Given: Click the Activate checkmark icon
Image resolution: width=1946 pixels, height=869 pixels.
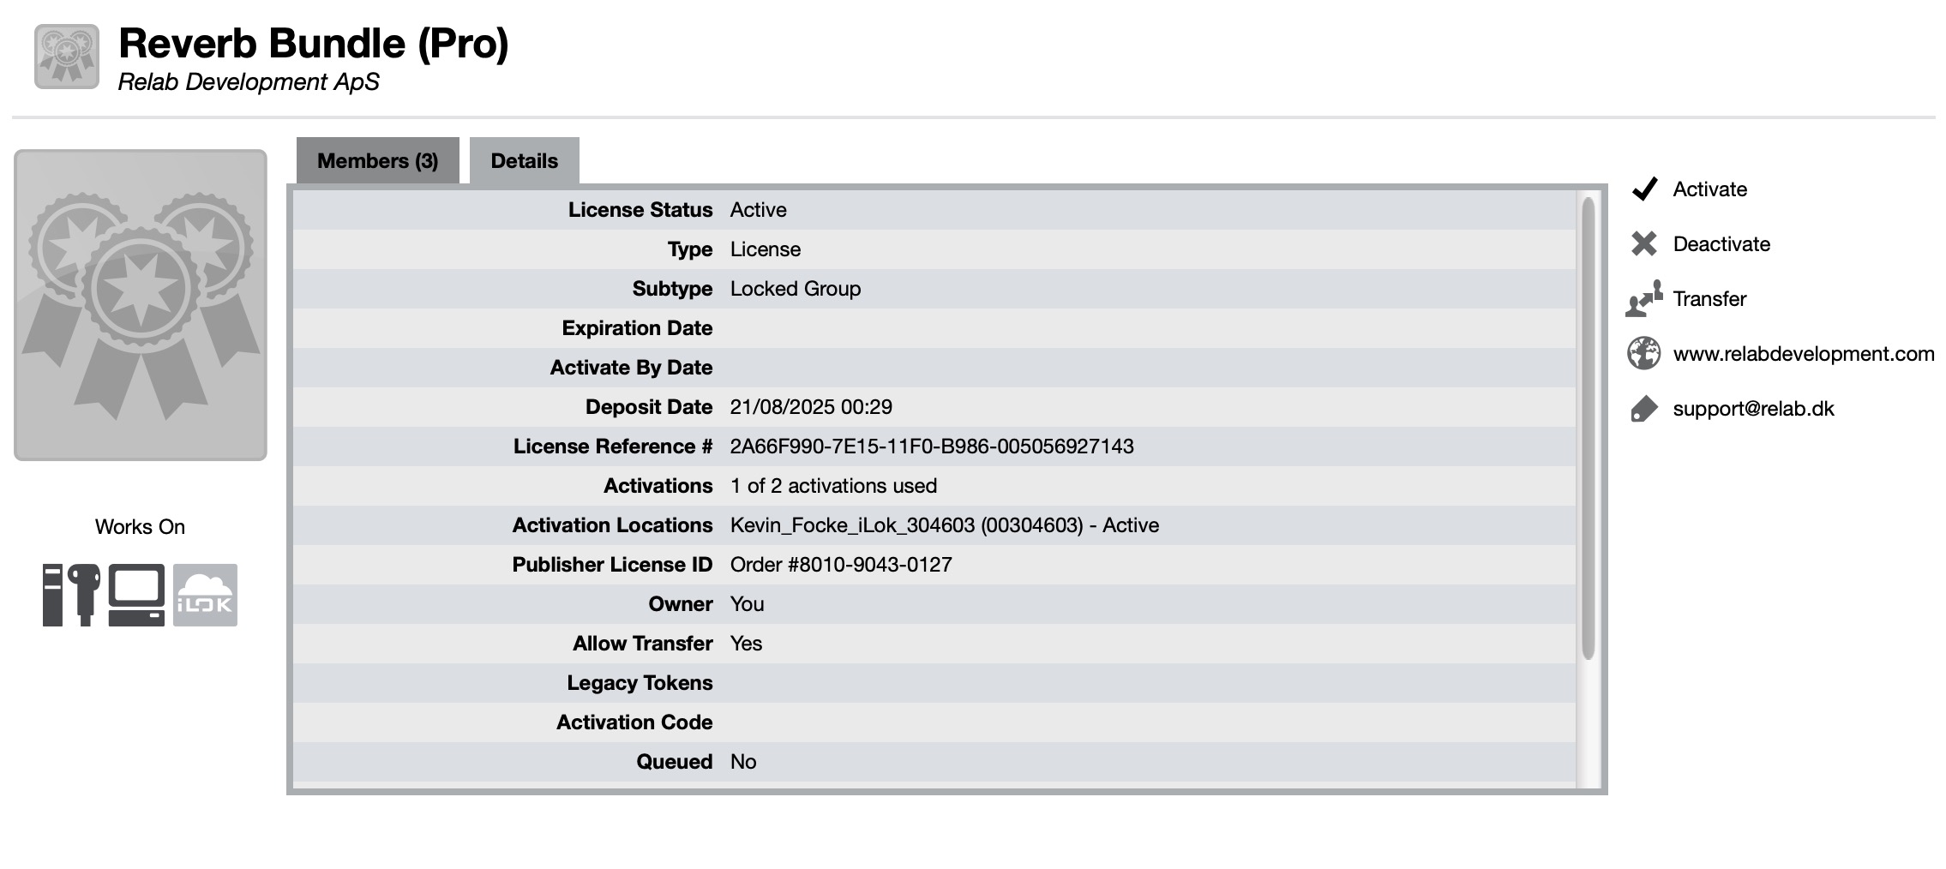Looking at the screenshot, I should pos(1644,189).
